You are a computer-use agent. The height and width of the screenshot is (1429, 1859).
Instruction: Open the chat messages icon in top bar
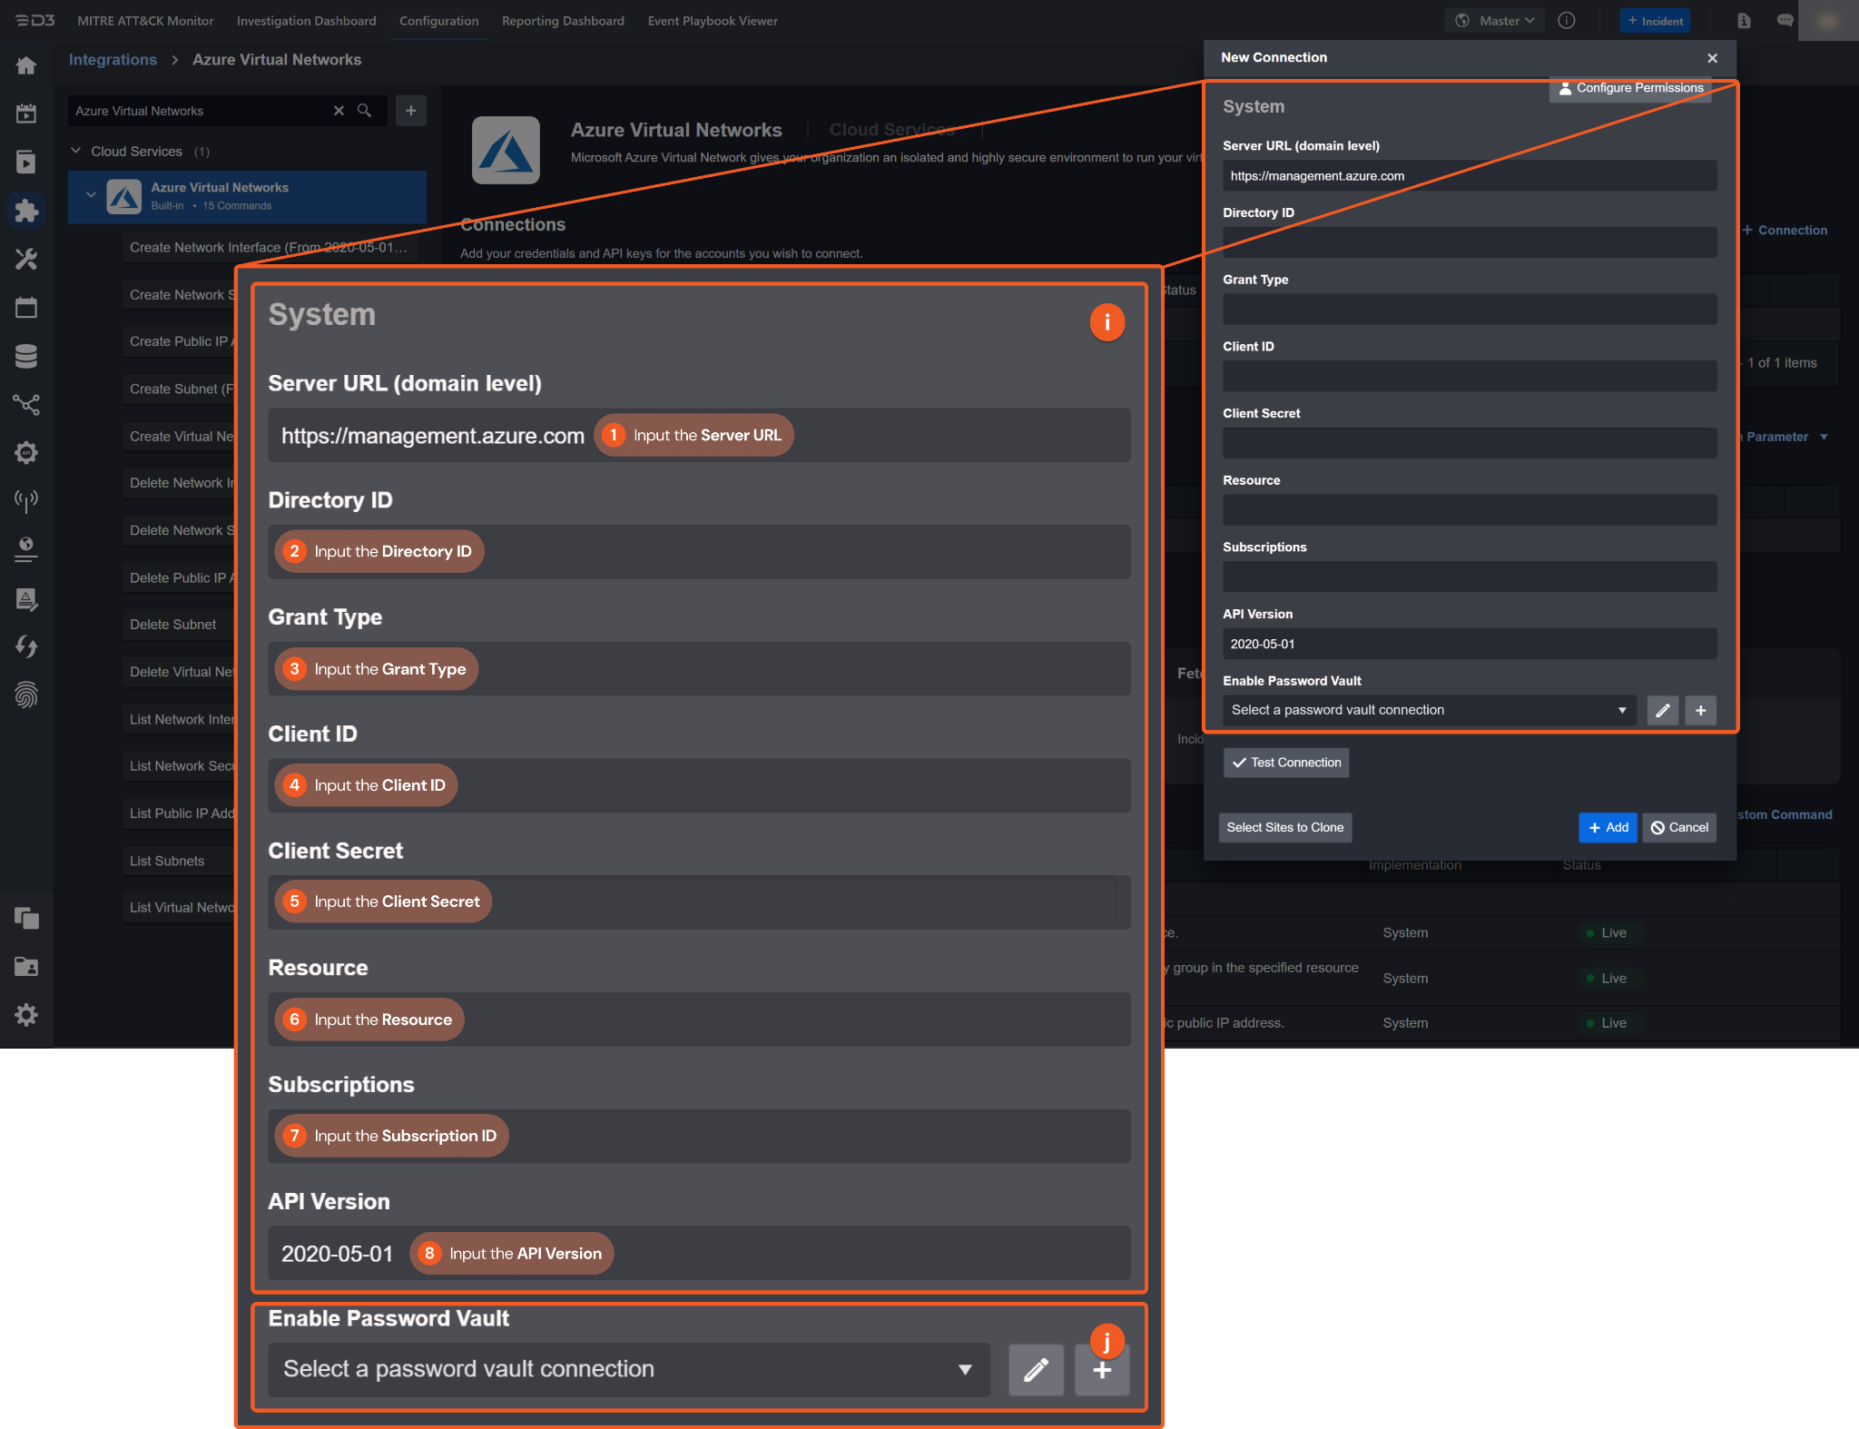[x=1785, y=21]
